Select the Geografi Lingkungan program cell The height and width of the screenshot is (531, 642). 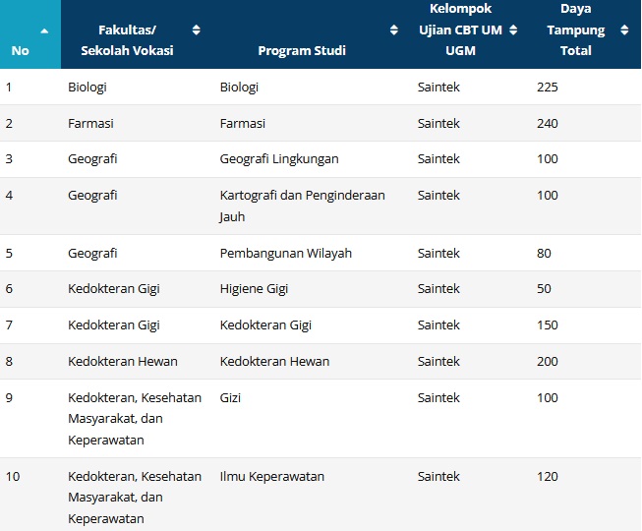point(279,159)
